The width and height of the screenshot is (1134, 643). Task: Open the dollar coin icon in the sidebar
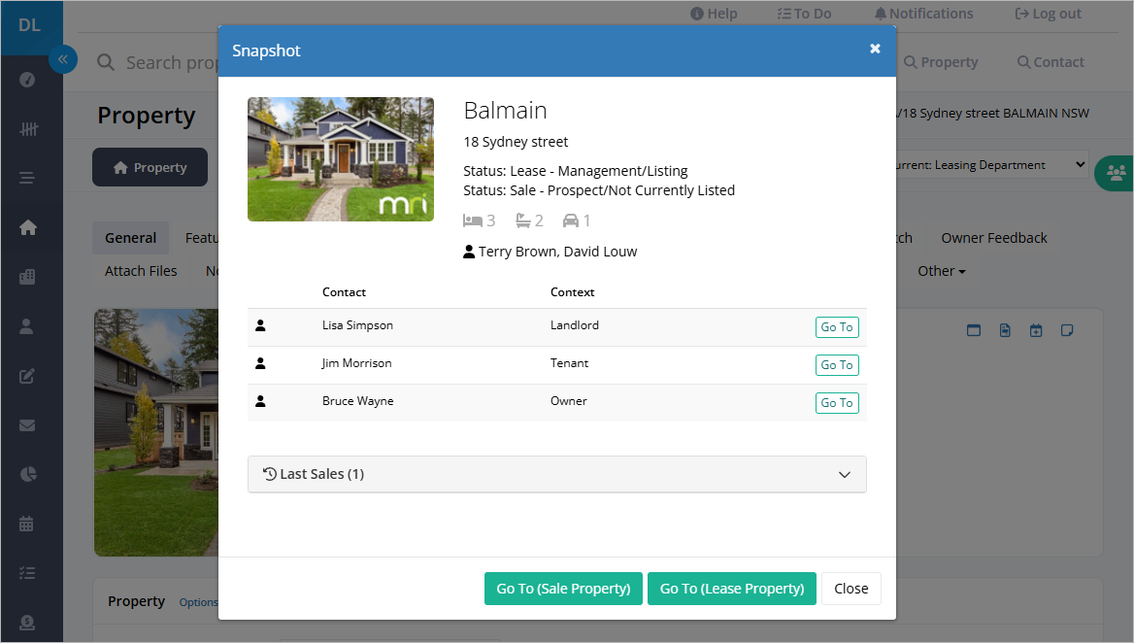pyautogui.click(x=27, y=622)
